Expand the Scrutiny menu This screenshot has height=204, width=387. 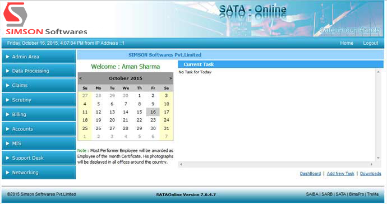tap(39, 100)
